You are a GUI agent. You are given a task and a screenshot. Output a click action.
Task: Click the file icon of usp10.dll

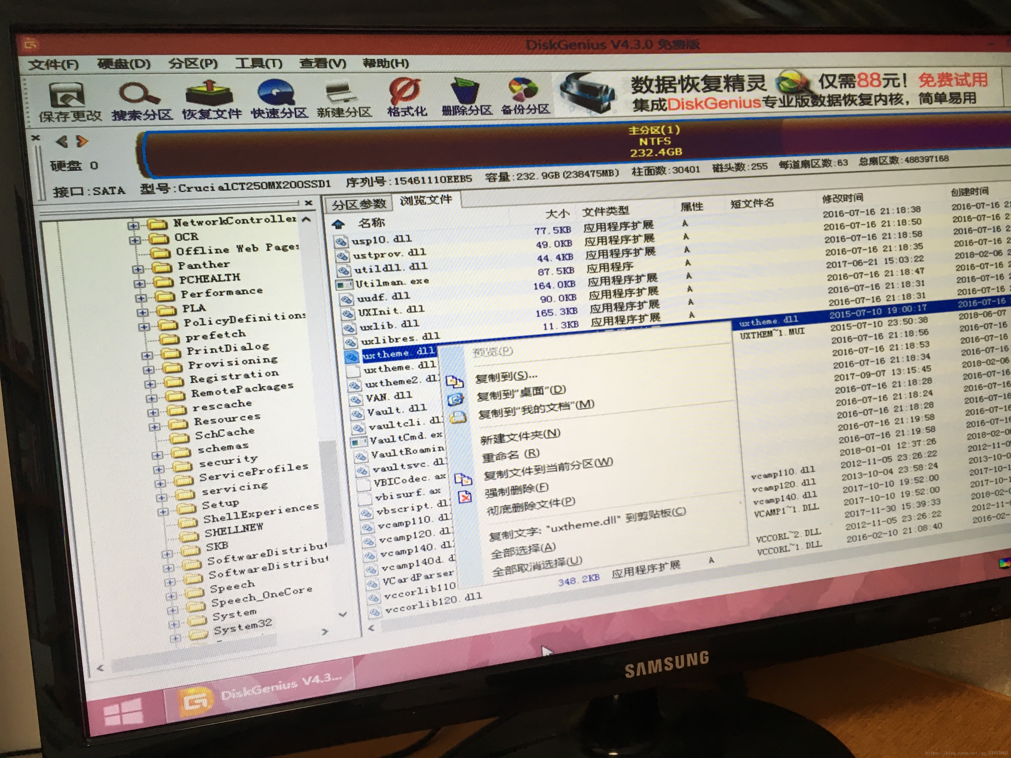tap(341, 242)
